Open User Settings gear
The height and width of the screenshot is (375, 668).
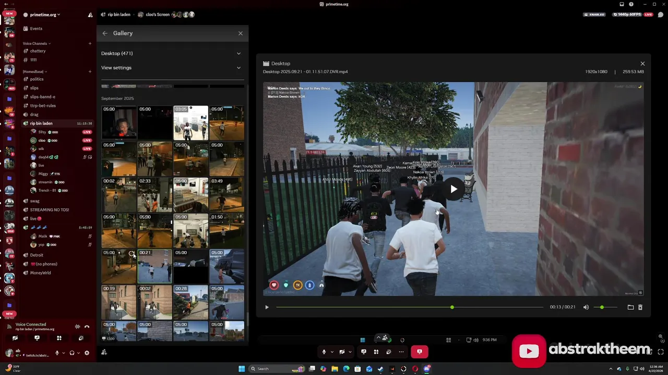point(87,353)
